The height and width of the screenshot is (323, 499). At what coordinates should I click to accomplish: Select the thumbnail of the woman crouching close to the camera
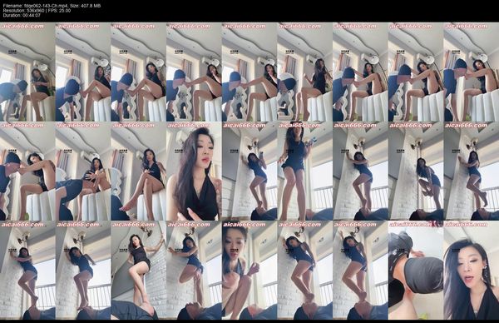pos(249,271)
